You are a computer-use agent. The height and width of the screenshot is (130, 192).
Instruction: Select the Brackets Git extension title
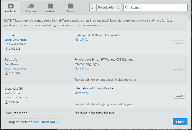point(14,88)
